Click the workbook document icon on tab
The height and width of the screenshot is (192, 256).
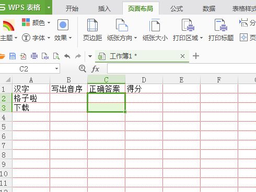102,56
